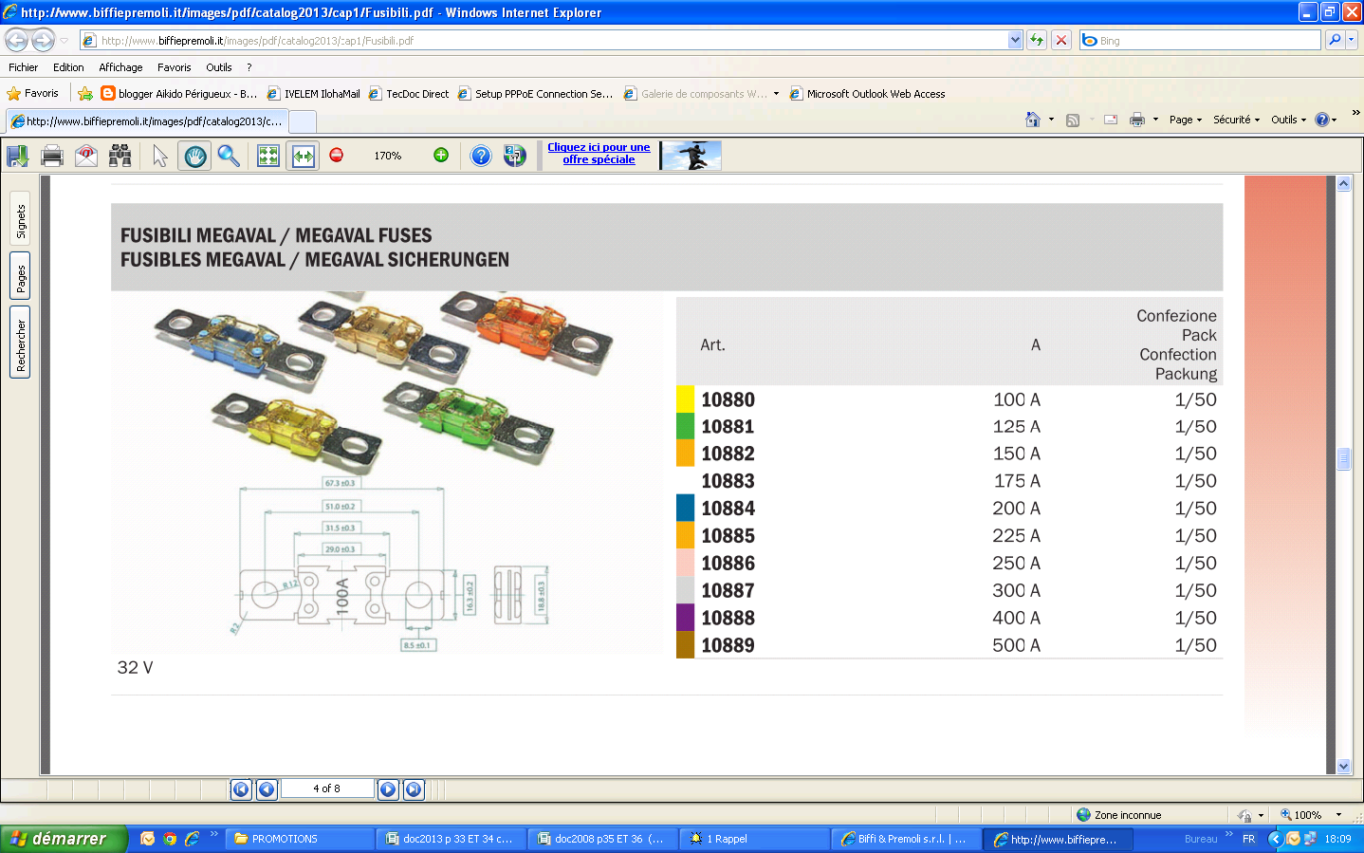Click the globe preferences icon in viewer toolbar

(x=514, y=156)
